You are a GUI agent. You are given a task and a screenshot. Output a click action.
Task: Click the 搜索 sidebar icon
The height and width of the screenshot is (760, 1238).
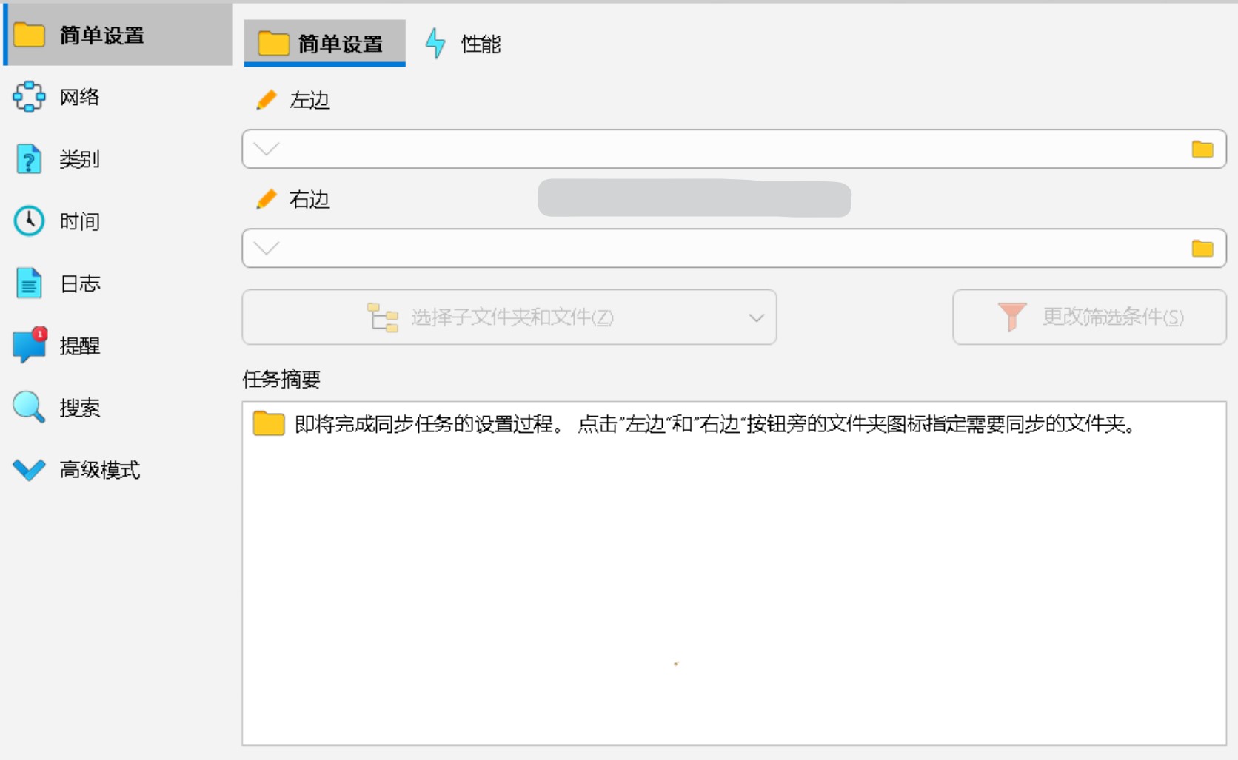(x=78, y=407)
